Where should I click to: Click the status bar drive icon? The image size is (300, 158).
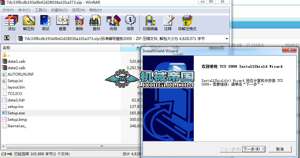3,154
